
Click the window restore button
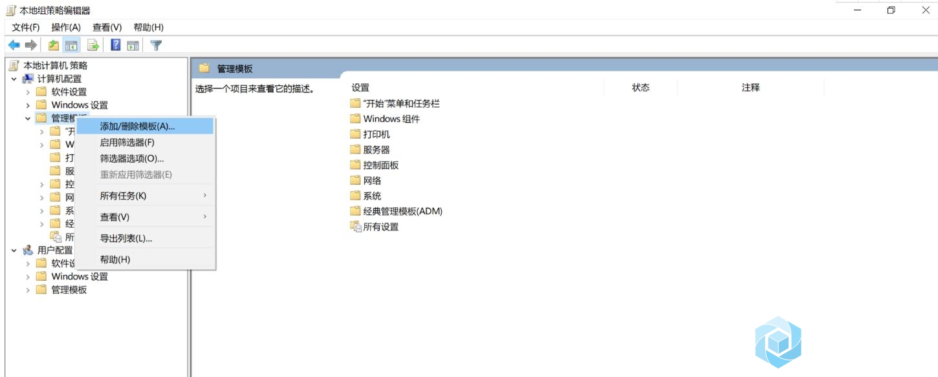(x=891, y=10)
